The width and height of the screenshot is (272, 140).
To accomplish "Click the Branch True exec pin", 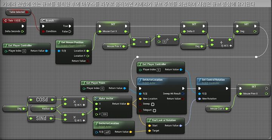I will pyautogui.click(x=70, y=26).
